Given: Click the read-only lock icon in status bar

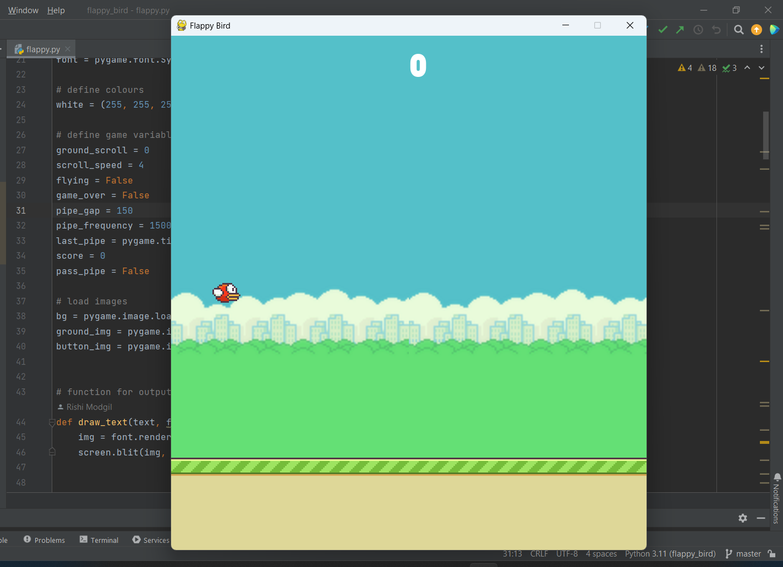Looking at the screenshot, I should click(x=772, y=554).
